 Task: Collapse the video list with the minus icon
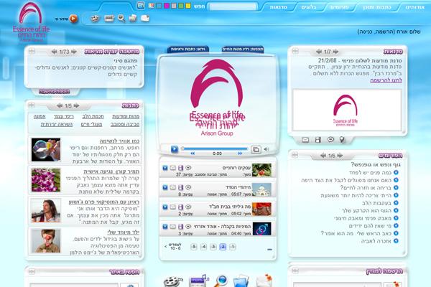tap(269, 250)
